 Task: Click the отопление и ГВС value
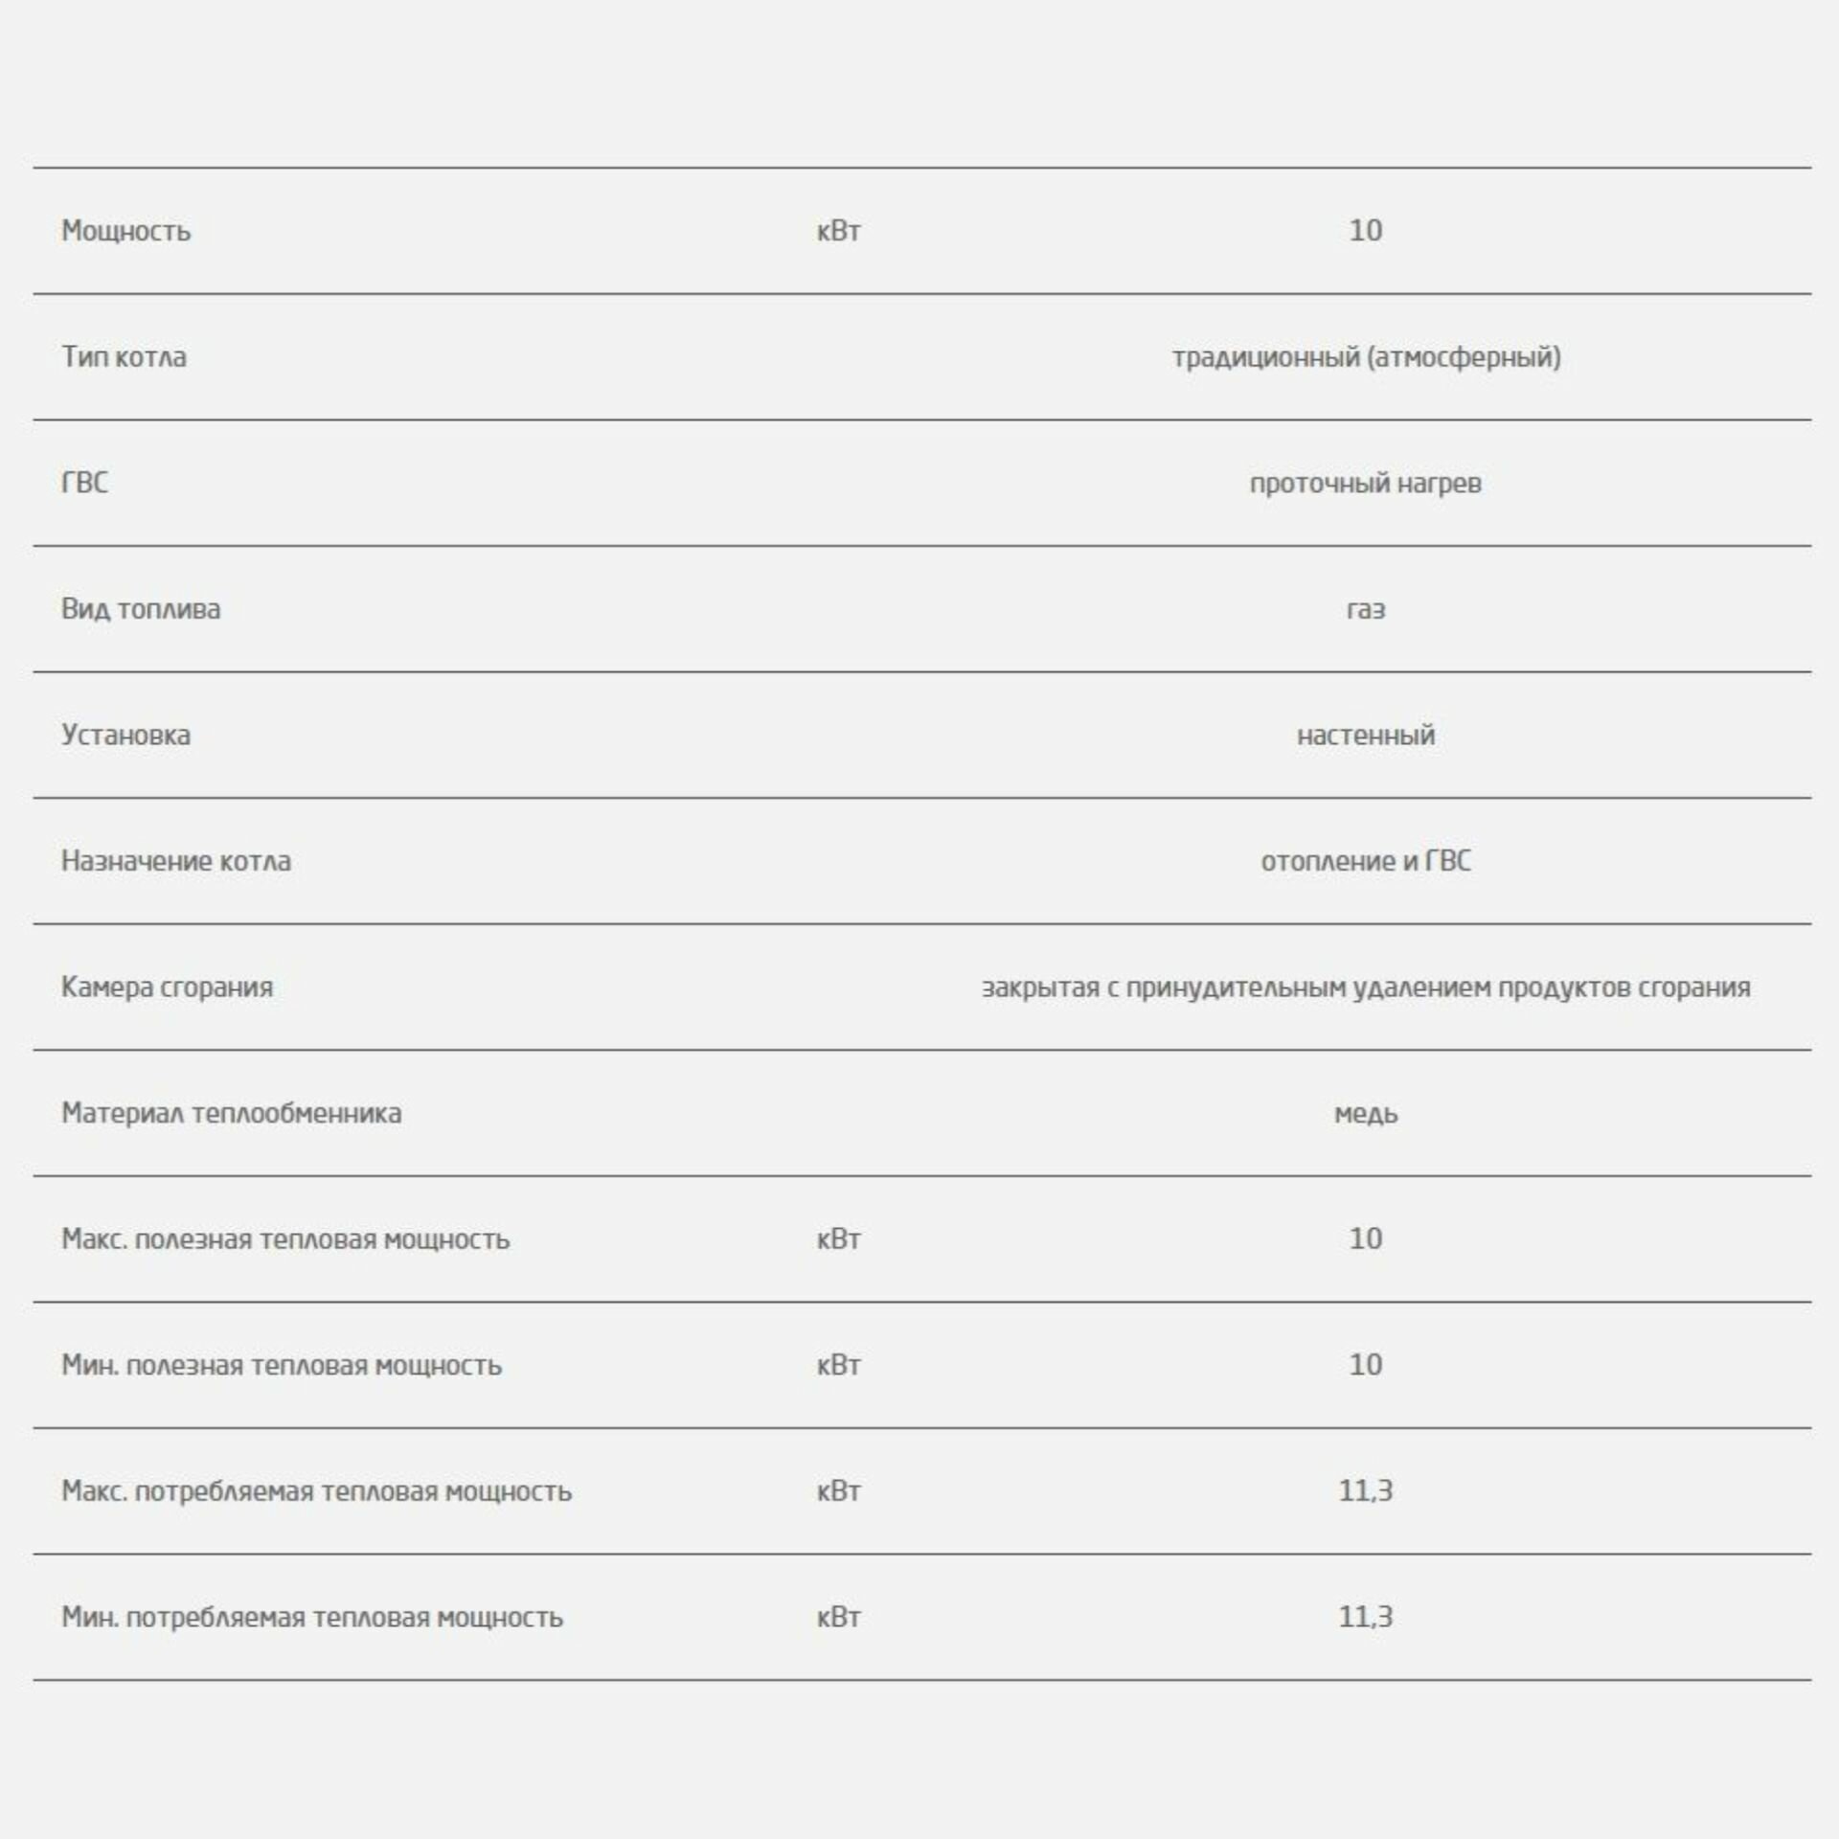coord(1365,861)
